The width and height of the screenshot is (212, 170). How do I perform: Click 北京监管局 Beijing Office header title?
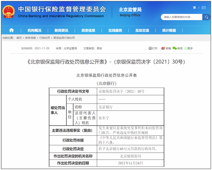pyautogui.click(x=130, y=12)
